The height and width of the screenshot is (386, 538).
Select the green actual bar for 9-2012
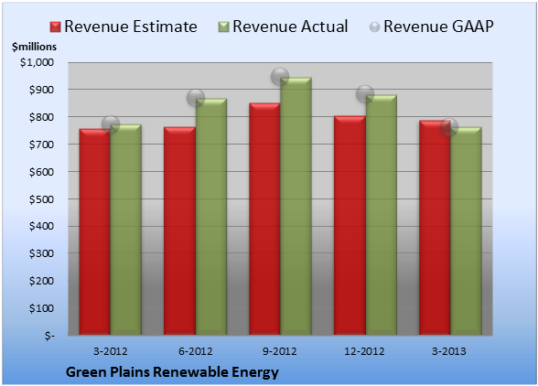pyautogui.click(x=296, y=206)
